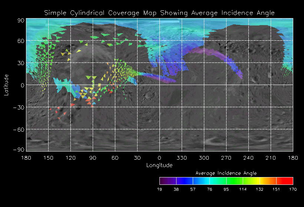This screenshot has width=304, height=207.
Task: Click the colorbar tick label "132"
Action: click(x=260, y=189)
